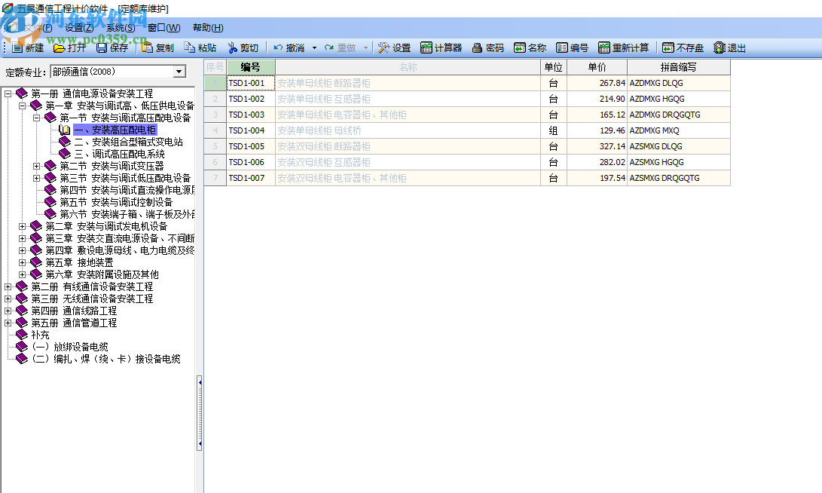Click book icon of 三、调试高压配电系统
The image size is (822, 493).
[x=65, y=154]
